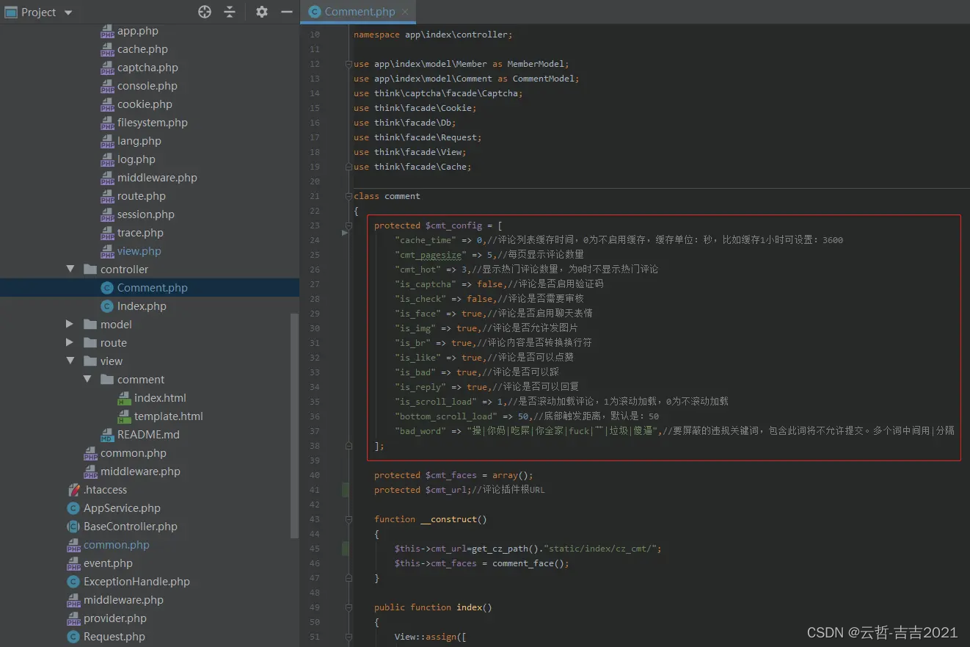Click the "bad_word" config key
Screen dimensions: 970x647
420,431
